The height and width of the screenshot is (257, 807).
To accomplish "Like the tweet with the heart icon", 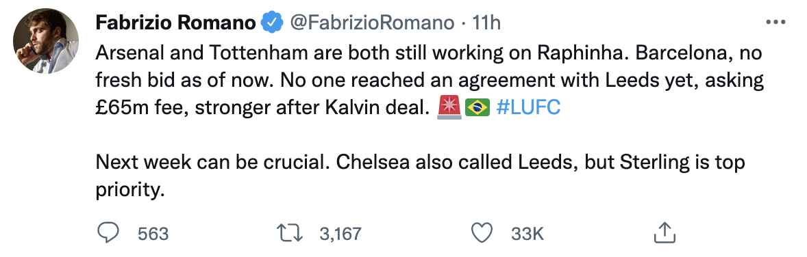I will (x=482, y=233).
